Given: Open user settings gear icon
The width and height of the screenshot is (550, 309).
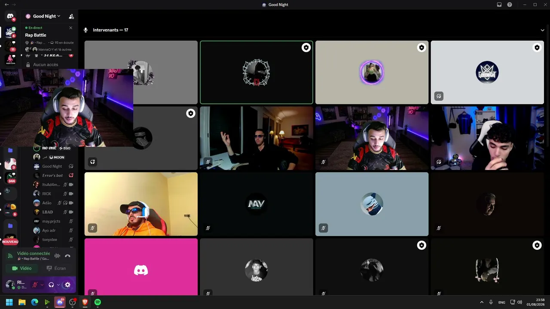Looking at the screenshot, I should pyautogui.click(x=67, y=285).
